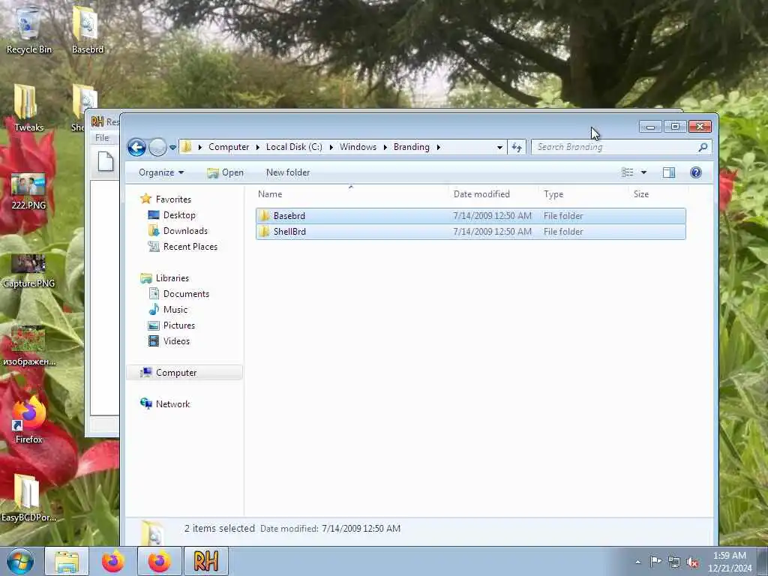Open the More view options arrow
Viewport: 768px width, 576px height.
pos(643,172)
